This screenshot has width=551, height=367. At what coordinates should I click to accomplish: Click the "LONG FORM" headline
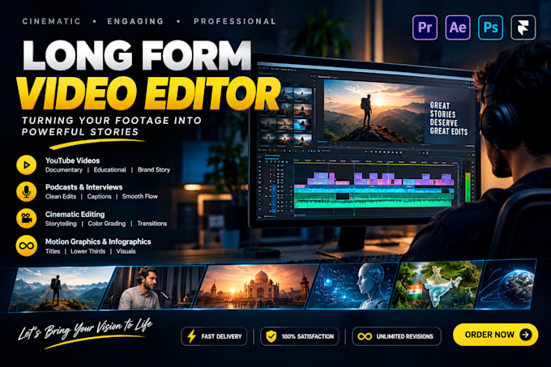[138, 55]
